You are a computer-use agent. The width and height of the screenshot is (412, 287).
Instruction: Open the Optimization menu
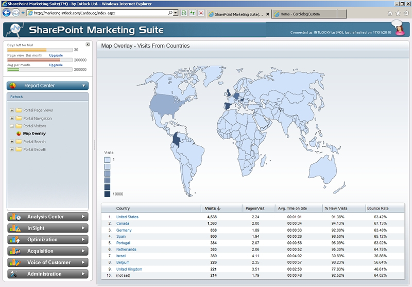point(48,240)
